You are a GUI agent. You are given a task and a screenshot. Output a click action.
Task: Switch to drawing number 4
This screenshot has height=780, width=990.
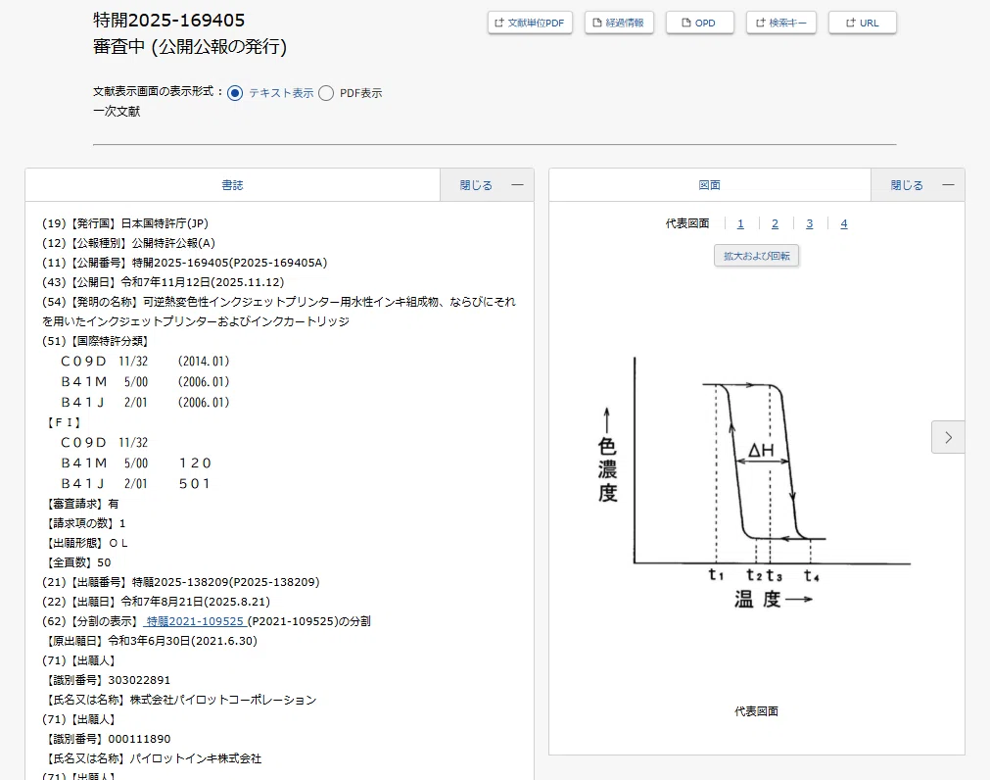844,223
